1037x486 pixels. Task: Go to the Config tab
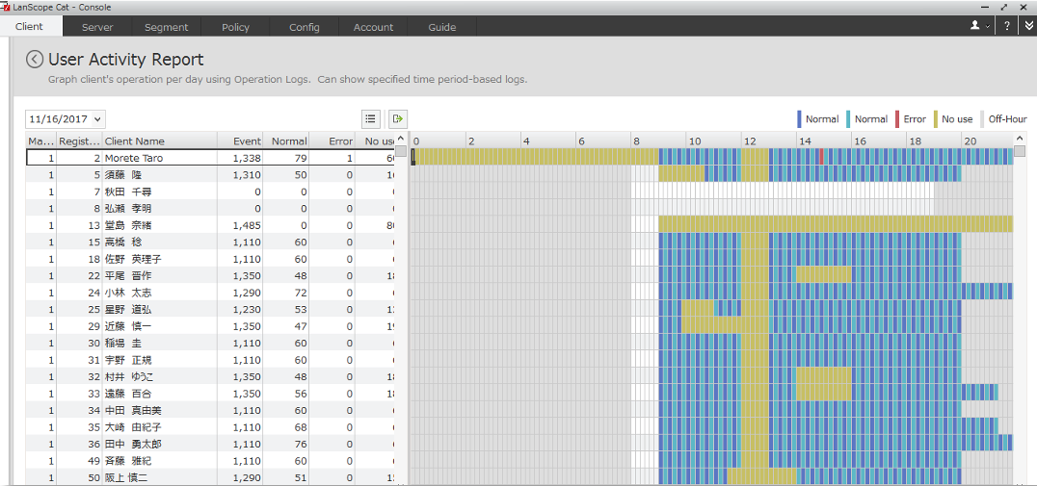point(305,27)
